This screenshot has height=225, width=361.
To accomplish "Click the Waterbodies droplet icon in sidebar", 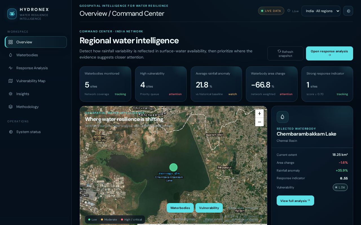I will click(11, 55).
